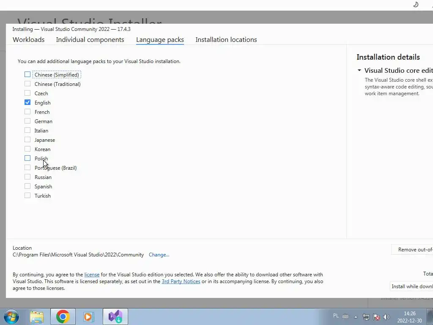433x325 pixels.
Task: Show hidden tray icons arrow
Action: coord(356,317)
